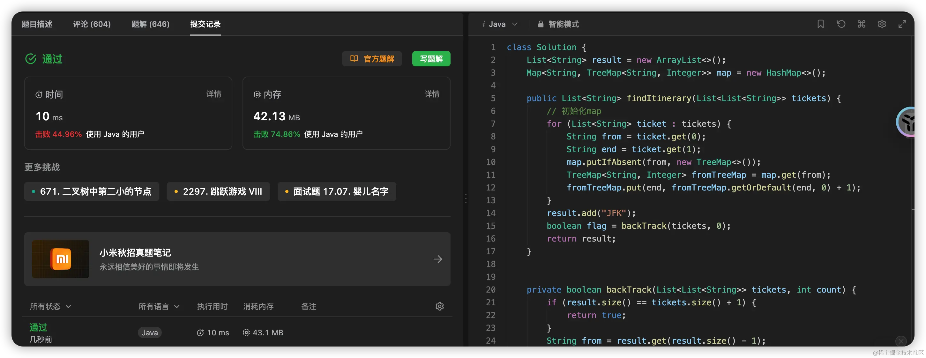926x358 pixels.
Task: Switch to the 题目描述 tab
Action: (37, 24)
